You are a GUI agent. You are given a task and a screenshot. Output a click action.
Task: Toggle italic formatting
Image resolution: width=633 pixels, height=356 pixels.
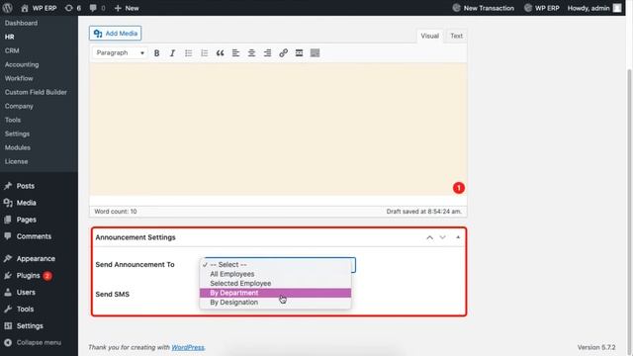point(172,52)
